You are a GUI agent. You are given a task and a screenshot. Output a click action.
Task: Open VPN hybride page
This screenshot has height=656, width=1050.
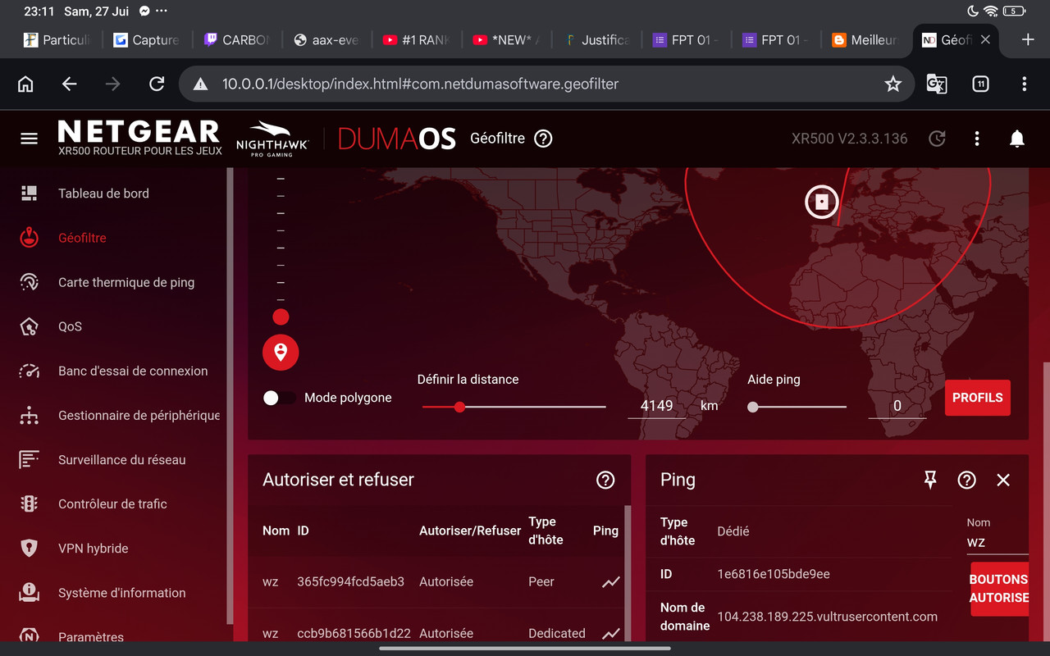click(93, 549)
